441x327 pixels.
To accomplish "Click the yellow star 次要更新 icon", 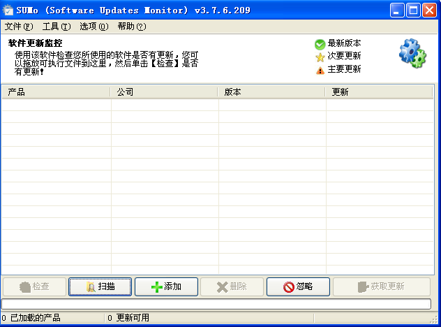I will [x=320, y=57].
